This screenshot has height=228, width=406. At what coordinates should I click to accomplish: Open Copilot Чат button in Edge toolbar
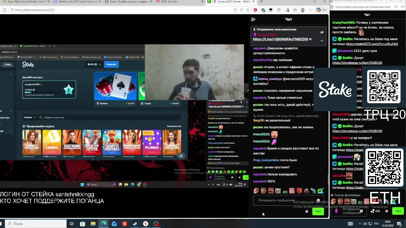[x=321, y=10]
